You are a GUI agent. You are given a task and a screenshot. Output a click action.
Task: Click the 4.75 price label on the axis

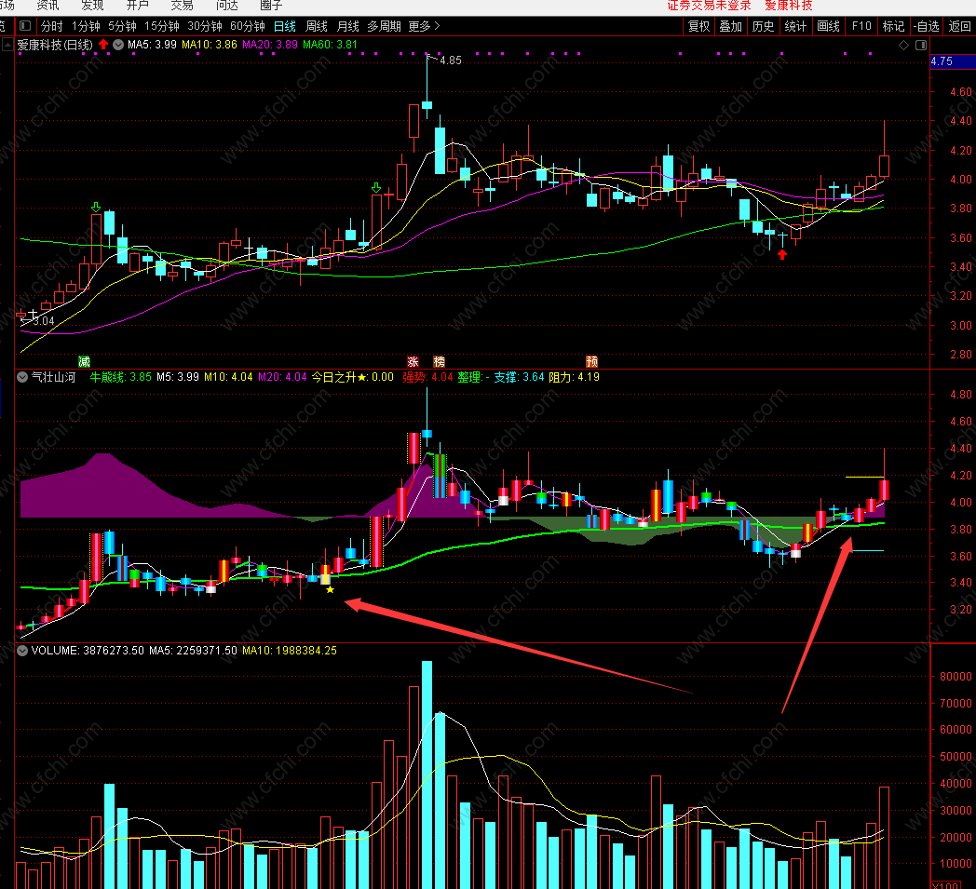(x=942, y=61)
